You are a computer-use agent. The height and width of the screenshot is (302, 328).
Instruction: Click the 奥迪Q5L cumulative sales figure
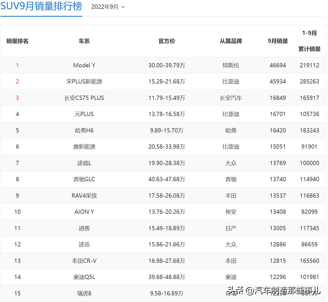pyautogui.click(x=310, y=277)
